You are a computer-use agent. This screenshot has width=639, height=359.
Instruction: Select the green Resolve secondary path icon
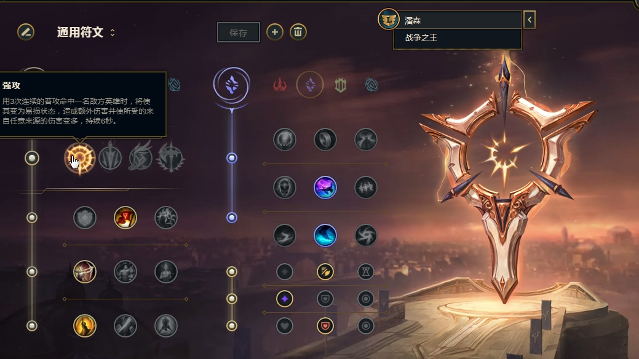(341, 85)
